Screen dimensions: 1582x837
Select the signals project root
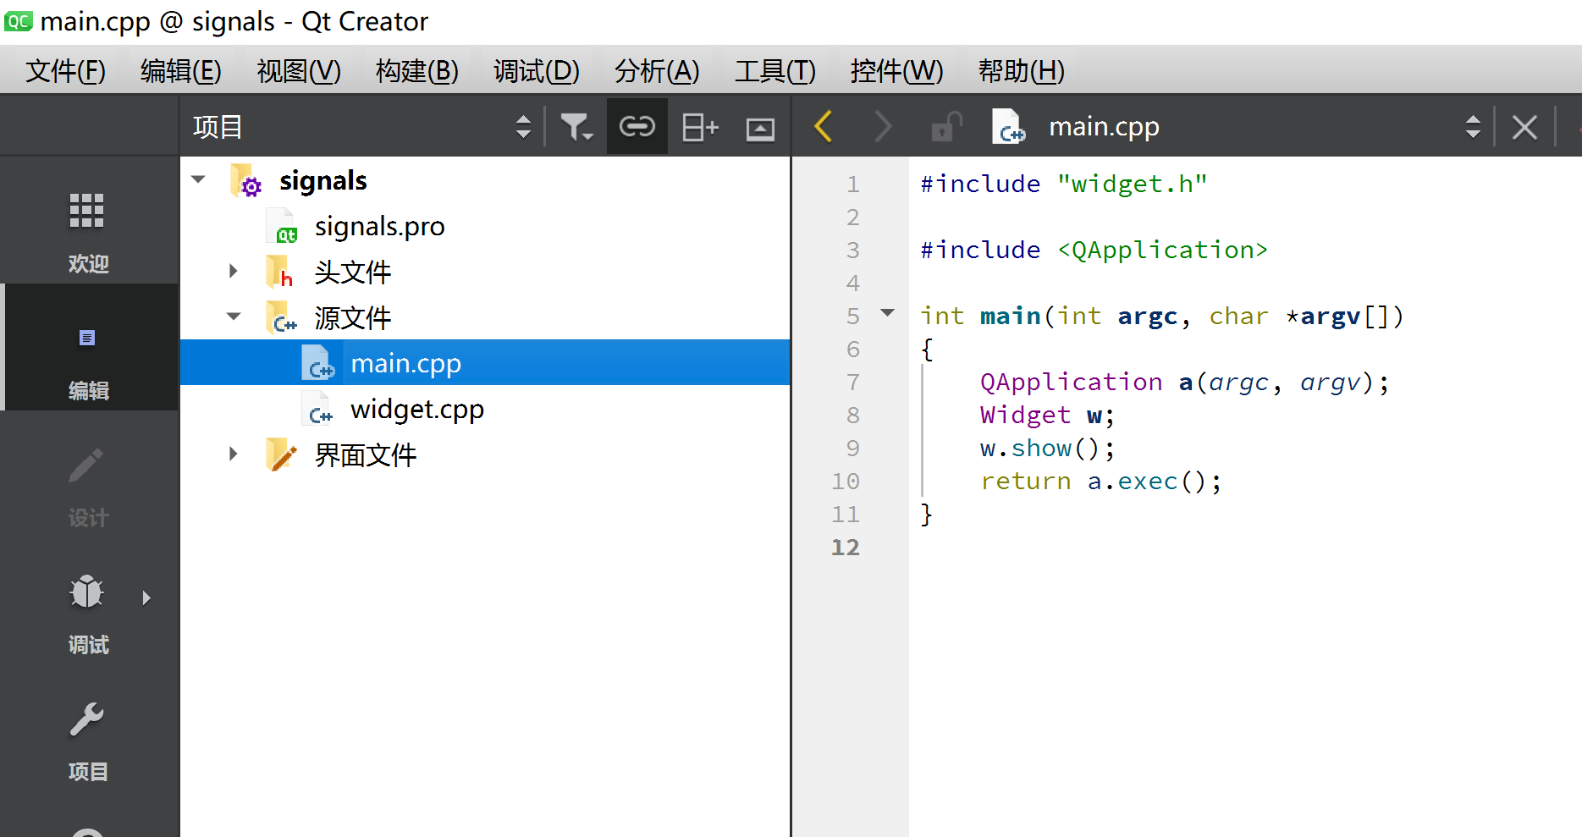coord(322,180)
